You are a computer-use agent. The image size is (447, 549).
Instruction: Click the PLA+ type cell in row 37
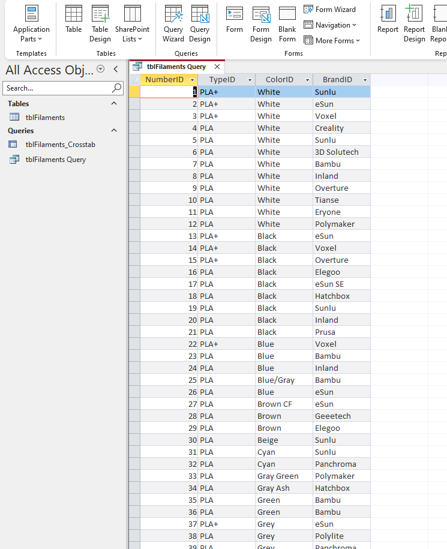pyautogui.click(x=226, y=524)
